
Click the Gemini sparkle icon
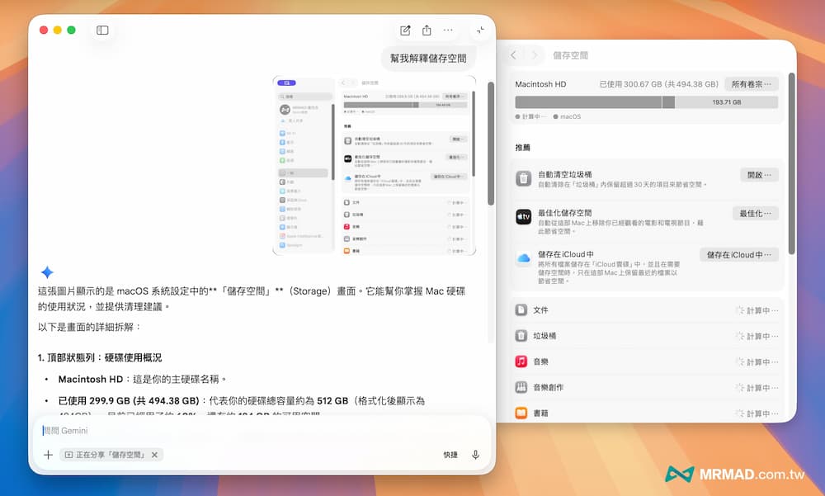47,272
